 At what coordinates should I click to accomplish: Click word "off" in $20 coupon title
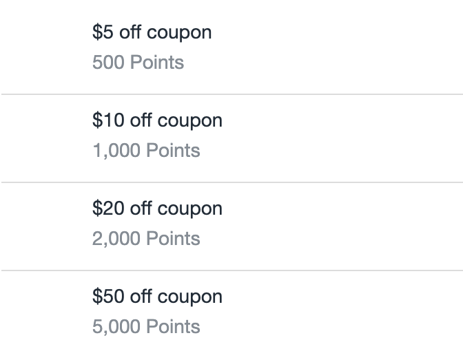tap(141, 209)
